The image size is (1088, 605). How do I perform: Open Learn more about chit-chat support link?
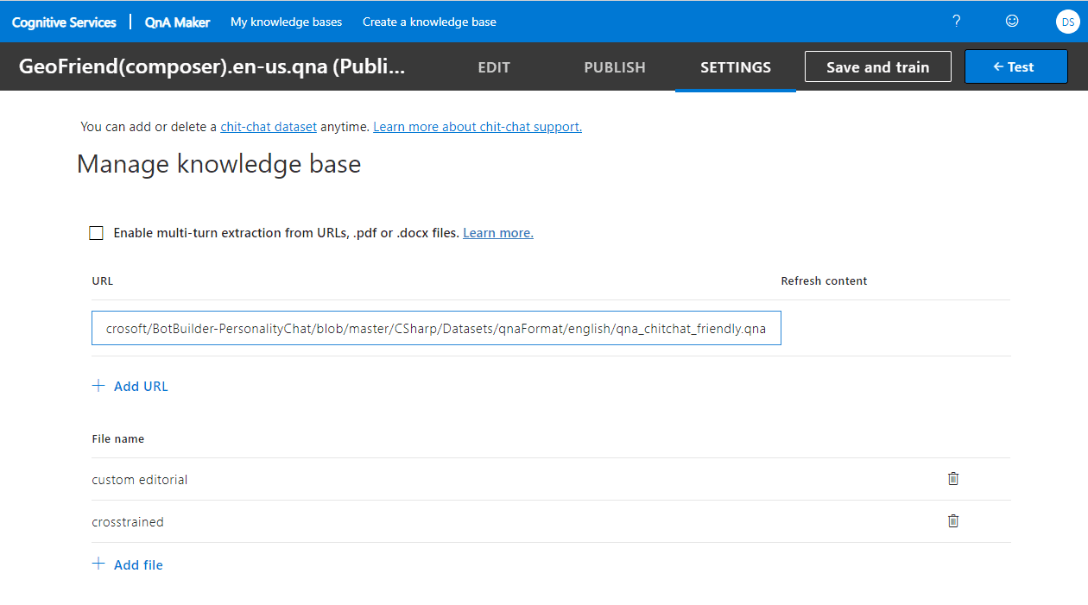pyautogui.click(x=478, y=127)
